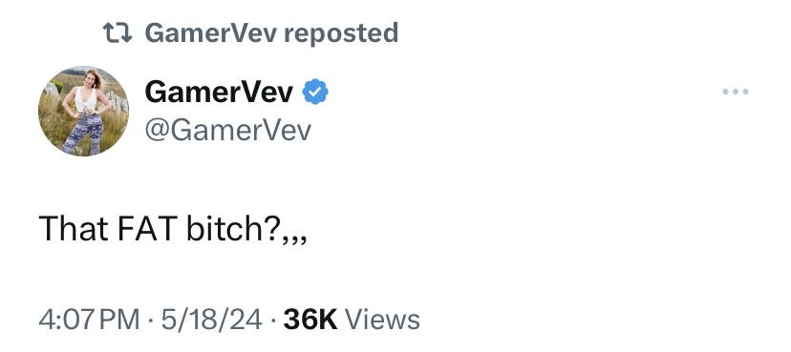Open the three-dot more options menu
The image size is (791, 352).
735,92
